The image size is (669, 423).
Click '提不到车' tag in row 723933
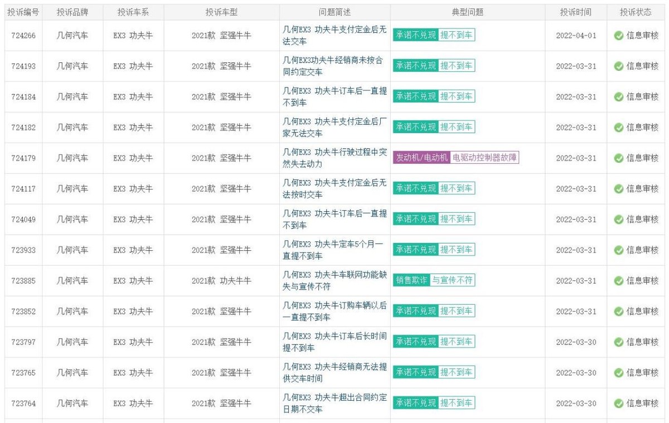tap(457, 250)
